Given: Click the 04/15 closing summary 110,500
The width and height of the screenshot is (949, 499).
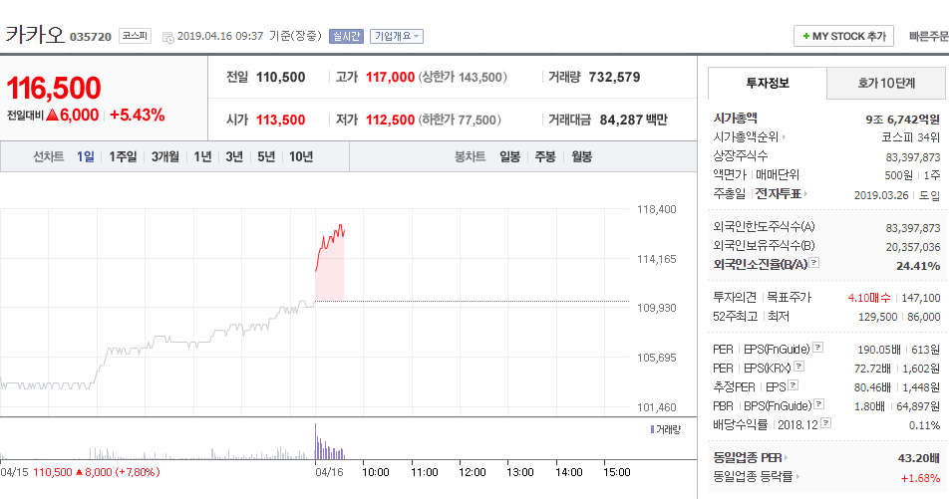Looking at the screenshot, I should point(53,472).
